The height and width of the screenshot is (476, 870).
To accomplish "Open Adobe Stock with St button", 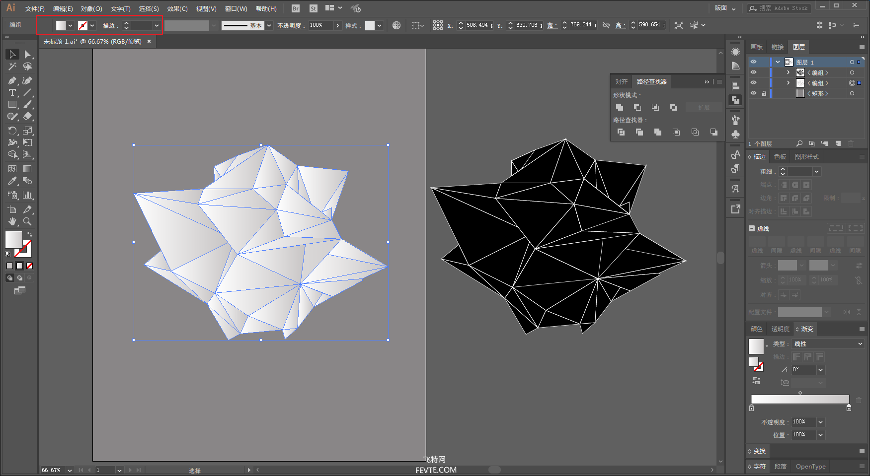I will [x=314, y=8].
